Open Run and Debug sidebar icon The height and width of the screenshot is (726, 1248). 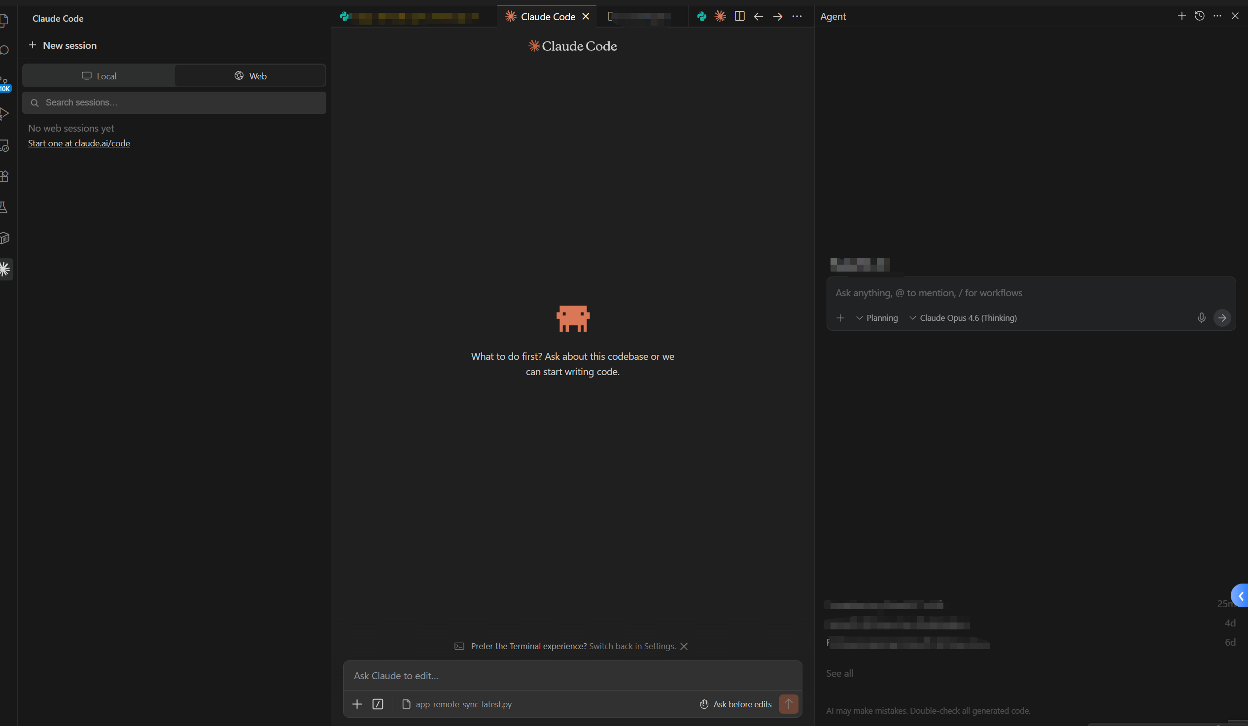tap(4, 114)
